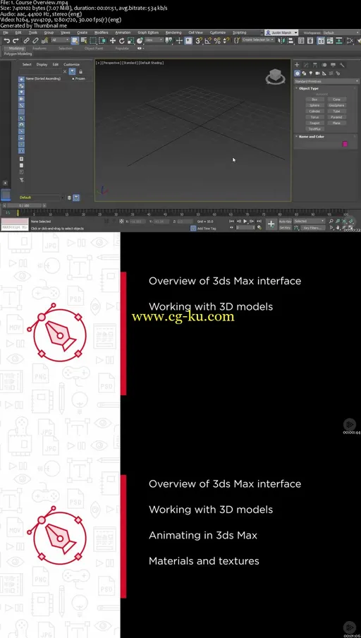
Task: Toggle filter button next to search clear
Action: coord(72,71)
